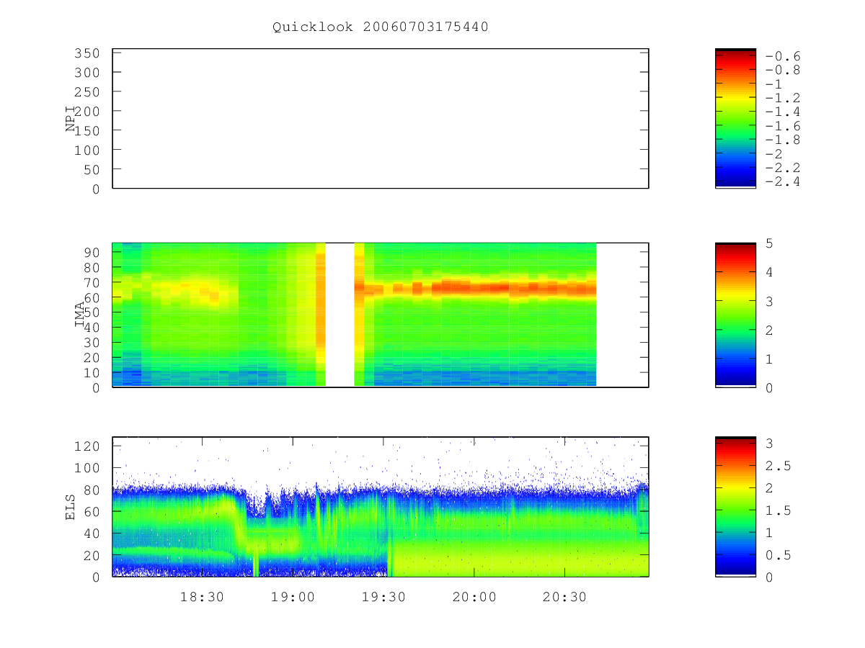
Task: Click the 100 tick on ELS axis
Action: click(x=86, y=468)
